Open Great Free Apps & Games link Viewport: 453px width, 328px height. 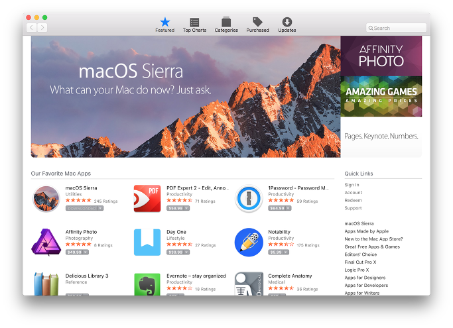[x=372, y=247]
